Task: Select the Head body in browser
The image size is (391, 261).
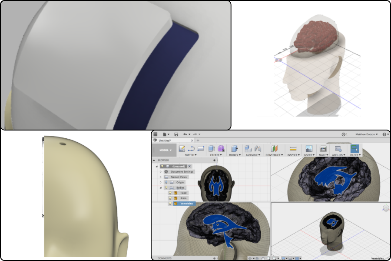Action: (x=183, y=193)
